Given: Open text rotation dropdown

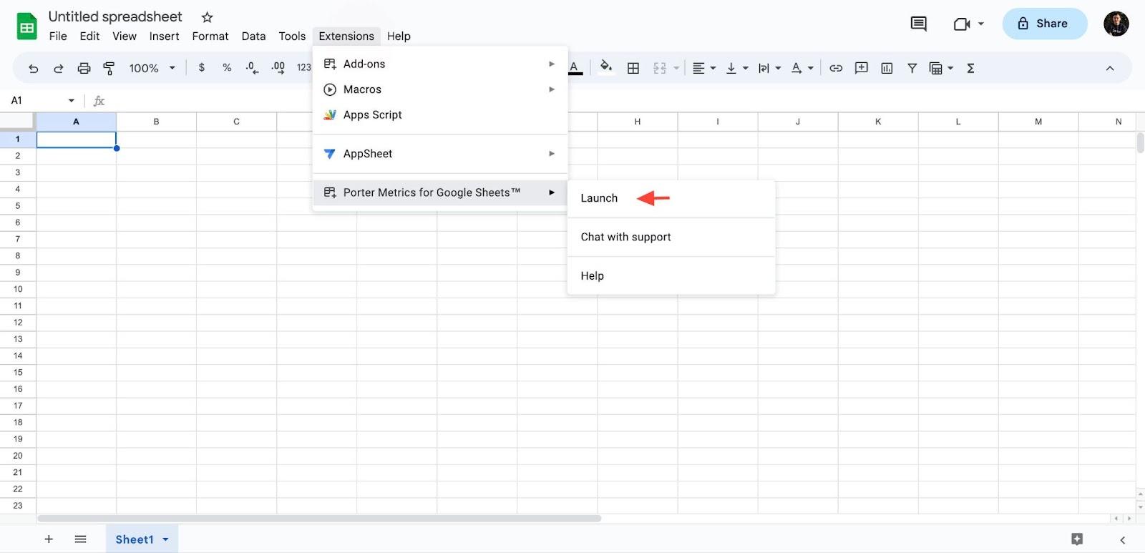Looking at the screenshot, I should 802,68.
